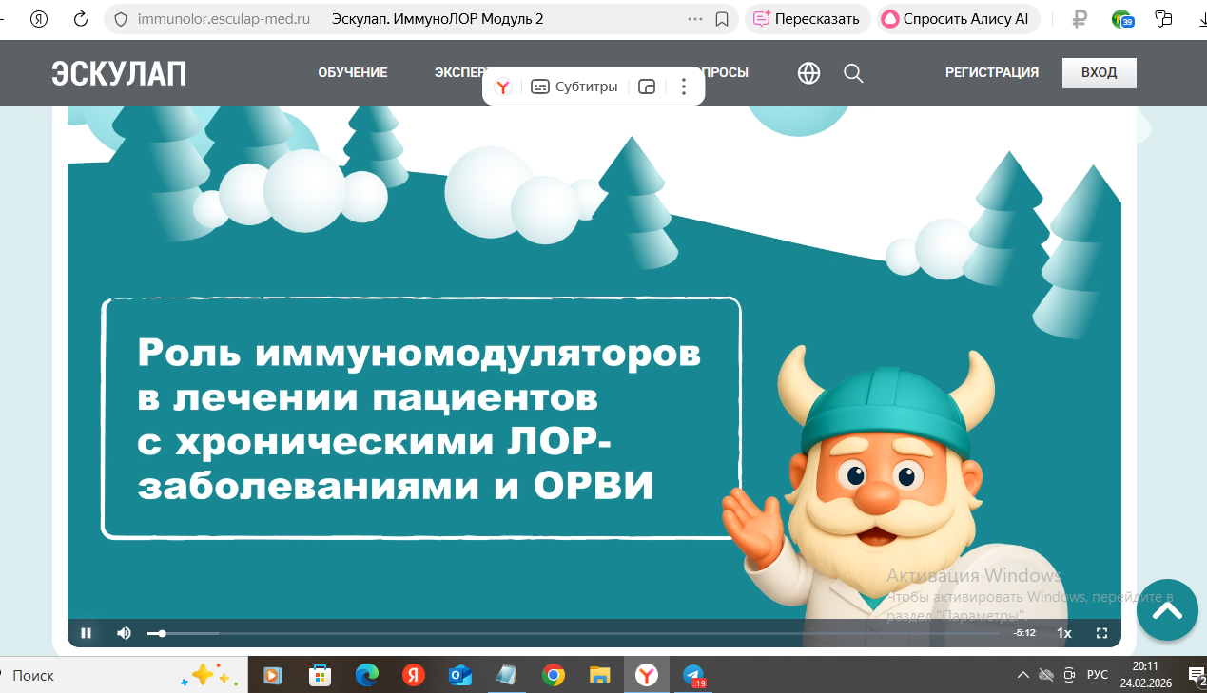The height and width of the screenshot is (693, 1207).
Task: Click the ЭСКУЛАП logo
Action: coord(119,73)
